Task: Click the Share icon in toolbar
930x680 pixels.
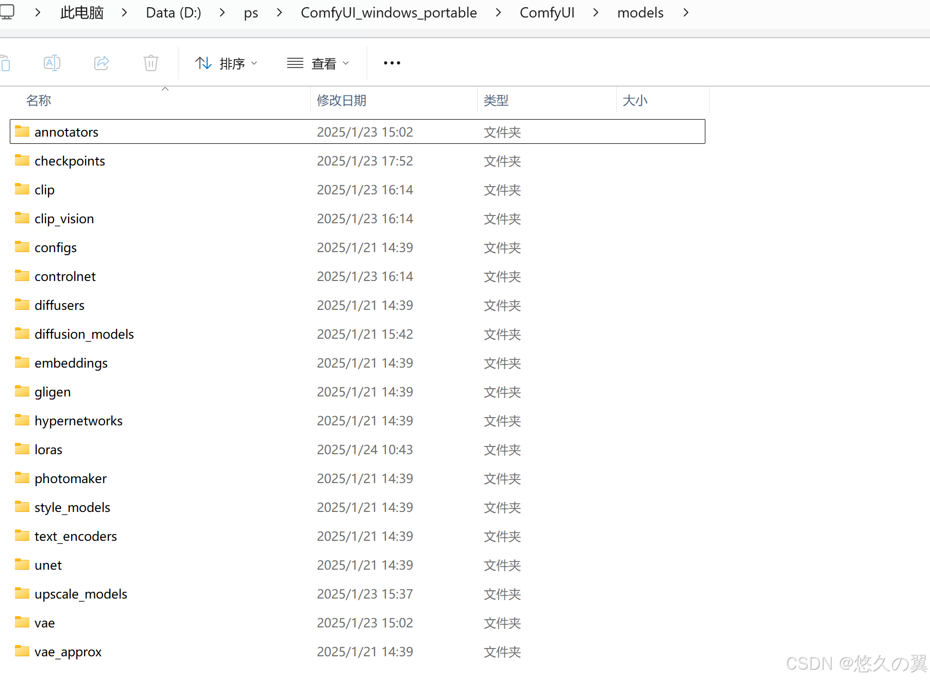Action: click(102, 63)
